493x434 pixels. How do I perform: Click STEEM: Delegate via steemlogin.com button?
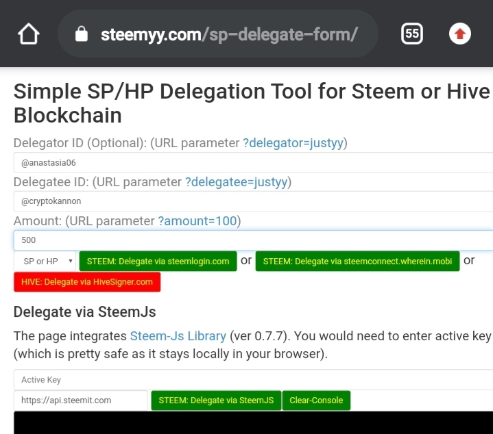(x=158, y=261)
